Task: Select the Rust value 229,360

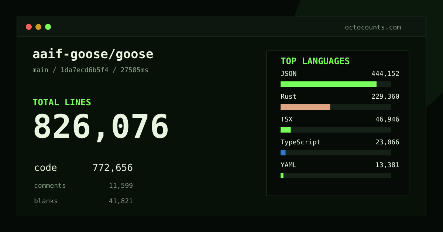Action: 385,96
